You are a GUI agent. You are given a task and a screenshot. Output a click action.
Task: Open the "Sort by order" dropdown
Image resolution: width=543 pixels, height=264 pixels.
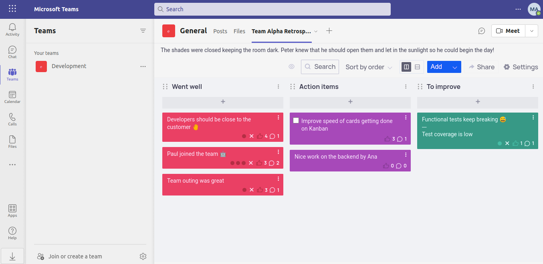(368, 67)
